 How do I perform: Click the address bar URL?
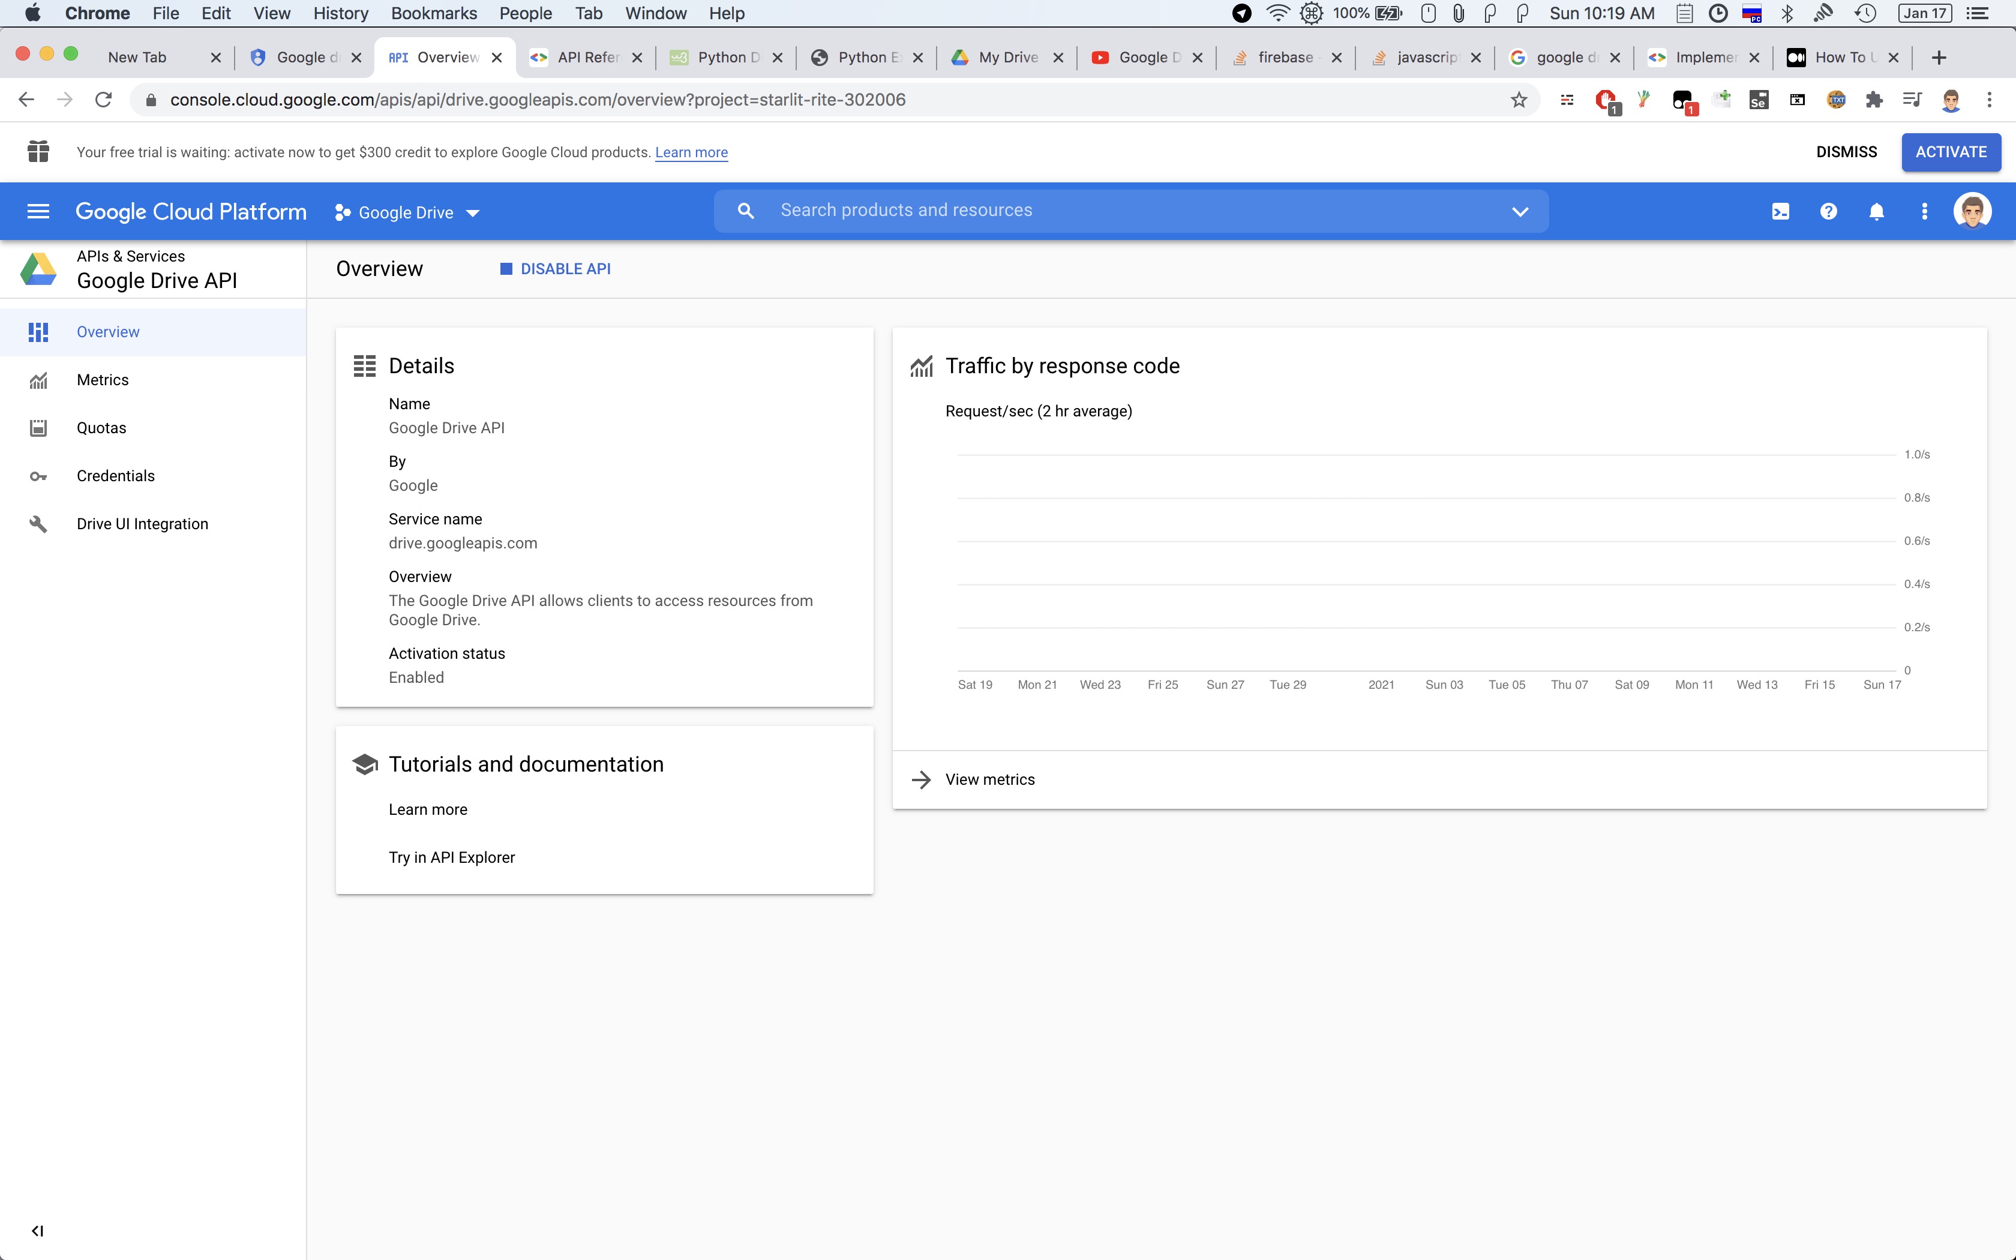click(538, 100)
